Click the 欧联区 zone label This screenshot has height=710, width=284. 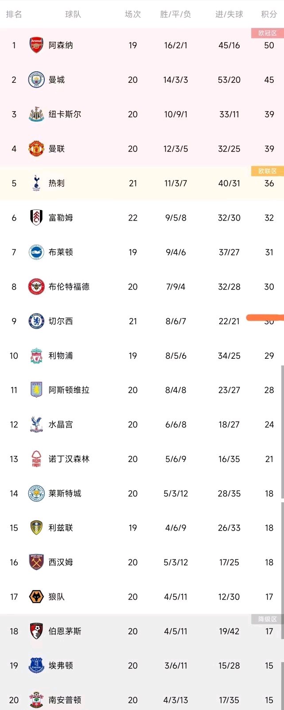pyautogui.click(x=268, y=171)
